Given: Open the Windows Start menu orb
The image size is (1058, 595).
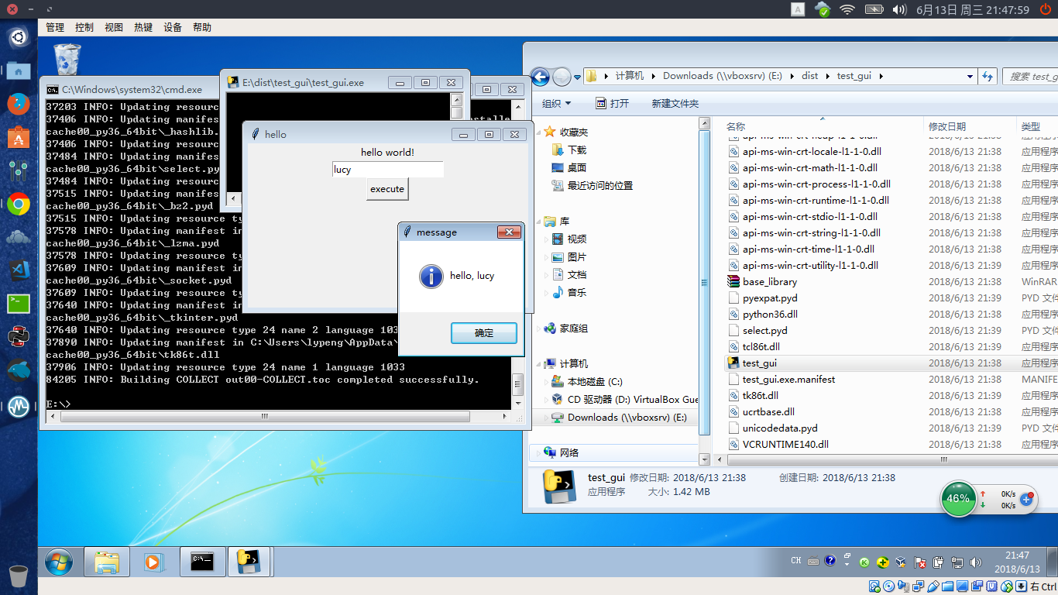Looking at the screenshot, I should coord(59,562).
